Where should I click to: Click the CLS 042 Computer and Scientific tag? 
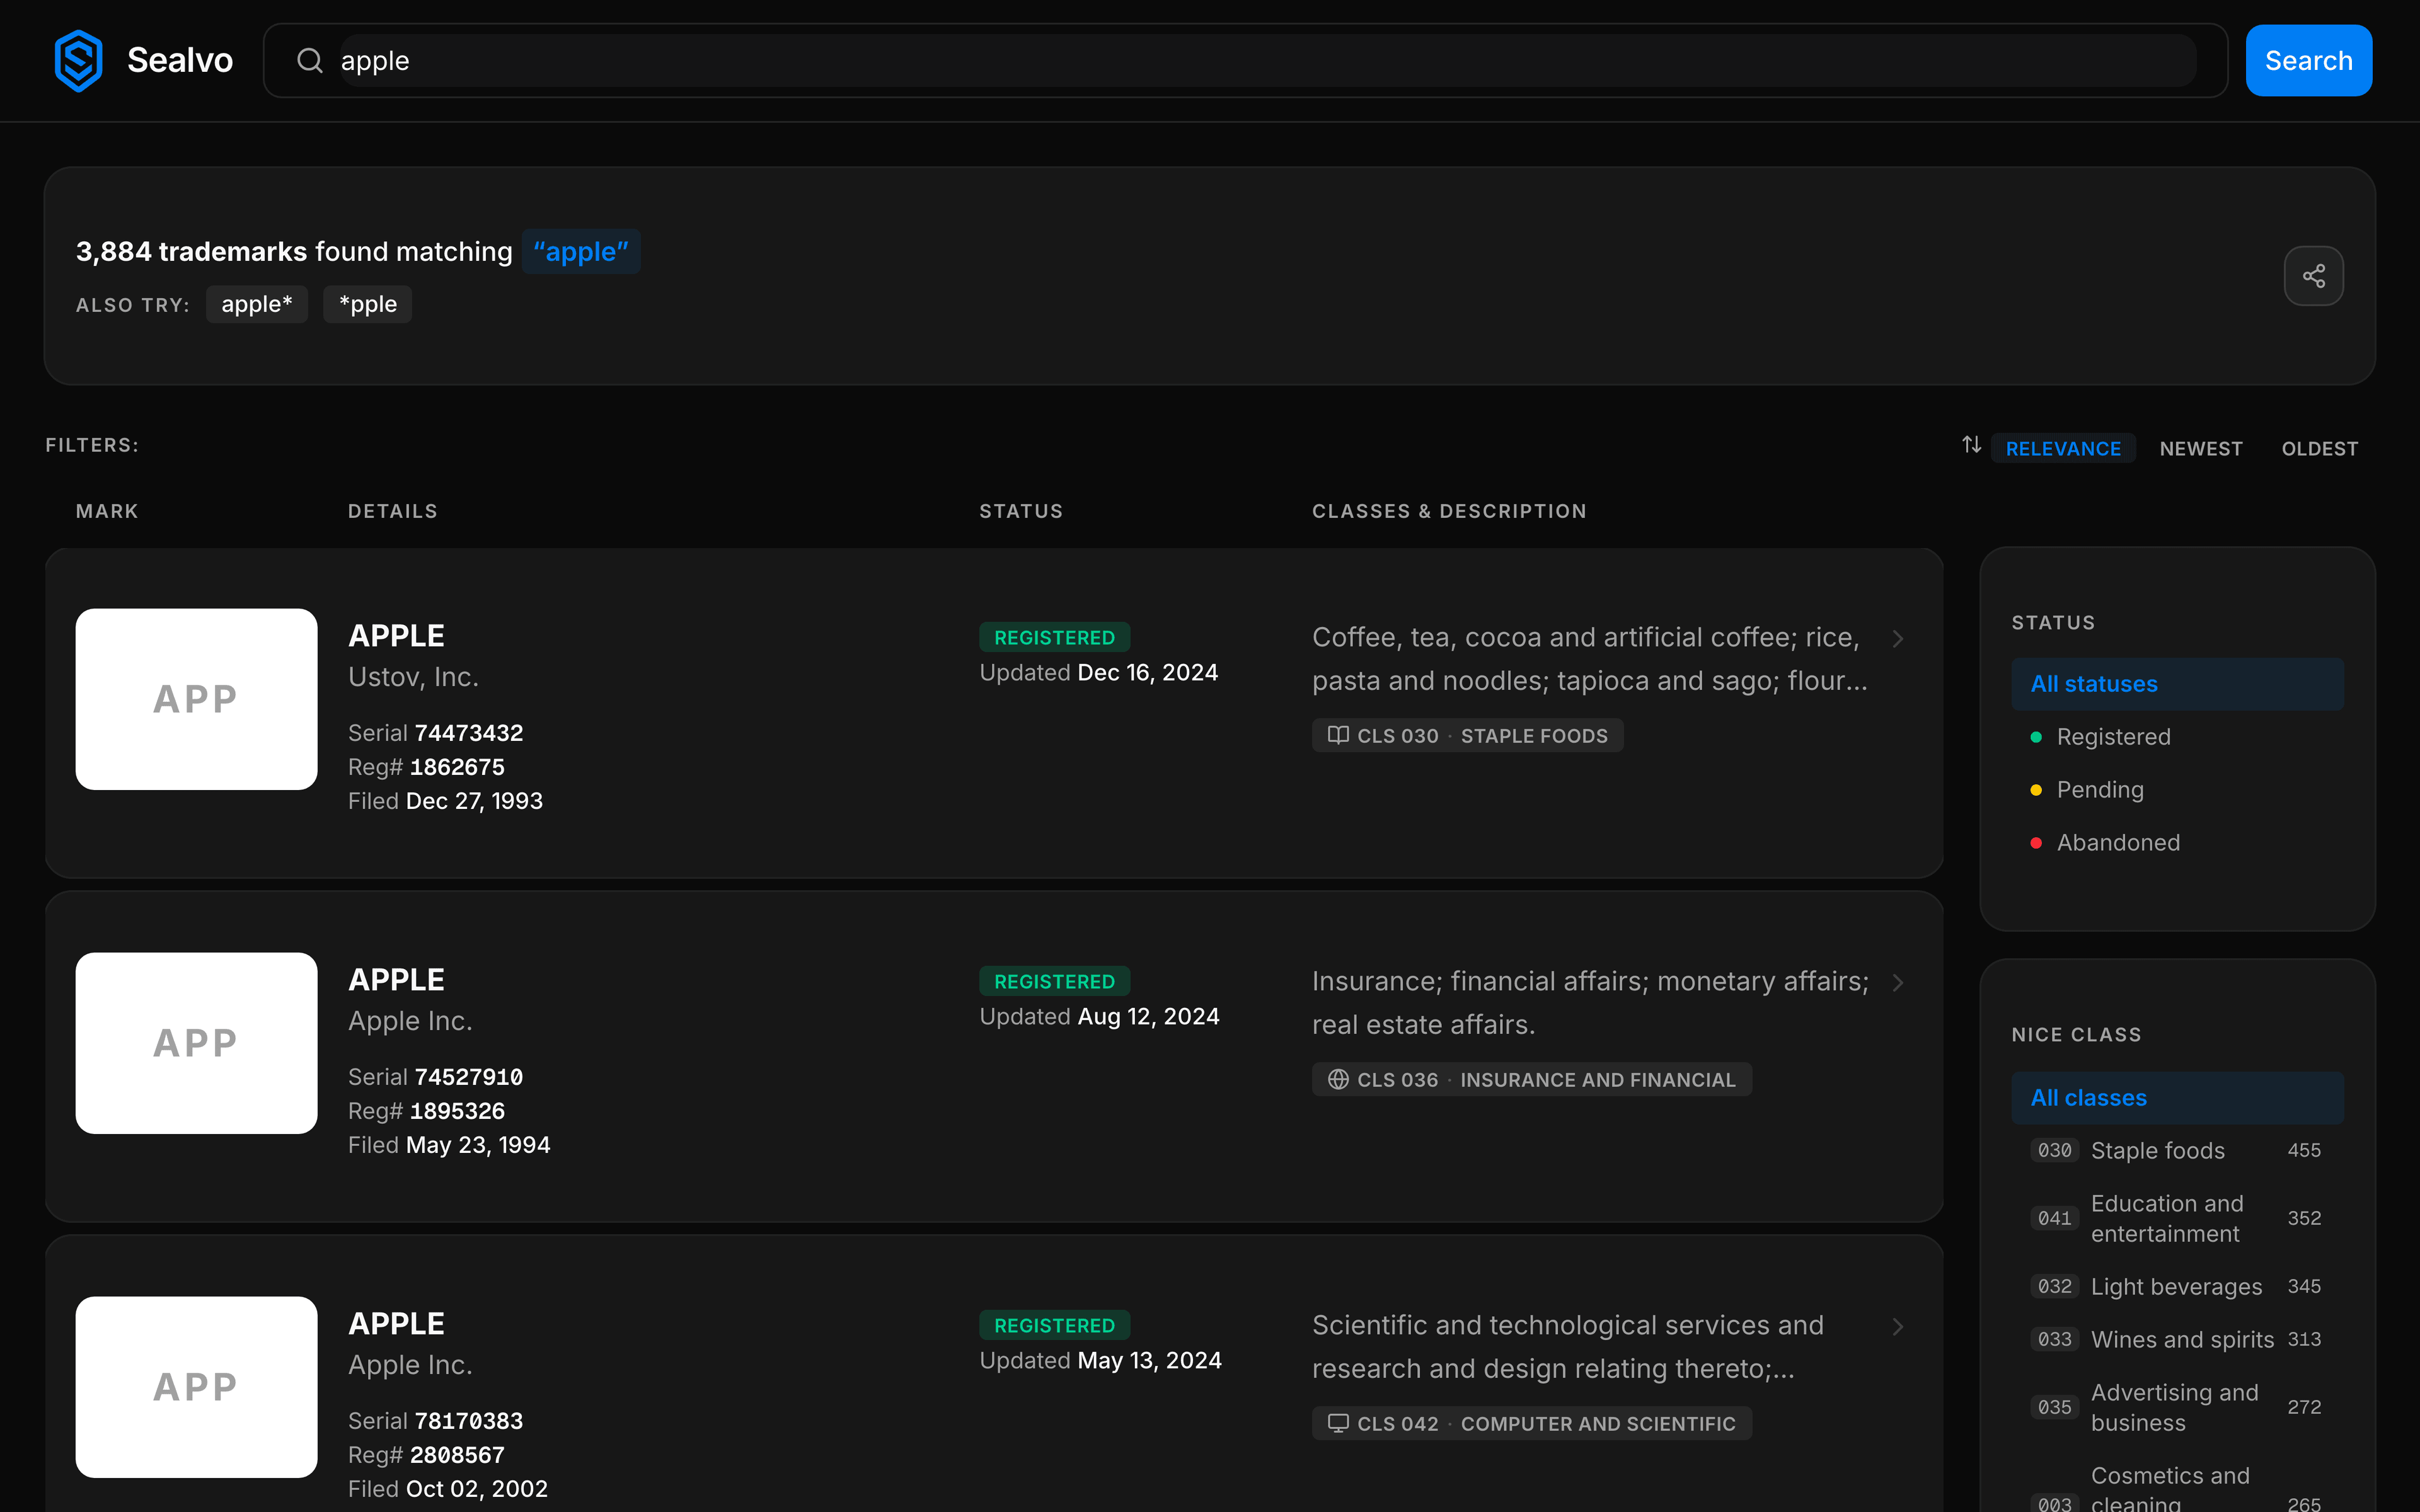point(1531,1423)
